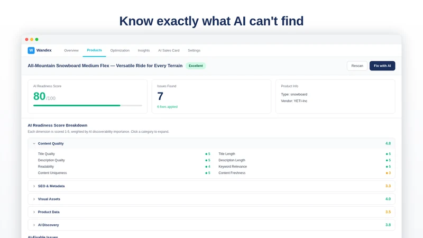The image size is (423, 238).
Task: Click the Content Quality row title
Action: pos(51,143)
